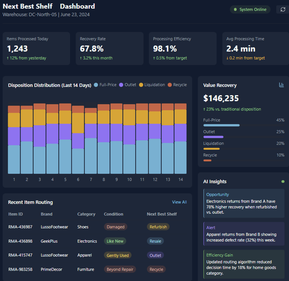Click the Outlet legend dot in the chart legend
Viewport: 289px width, 281px height.
(121, 85)
